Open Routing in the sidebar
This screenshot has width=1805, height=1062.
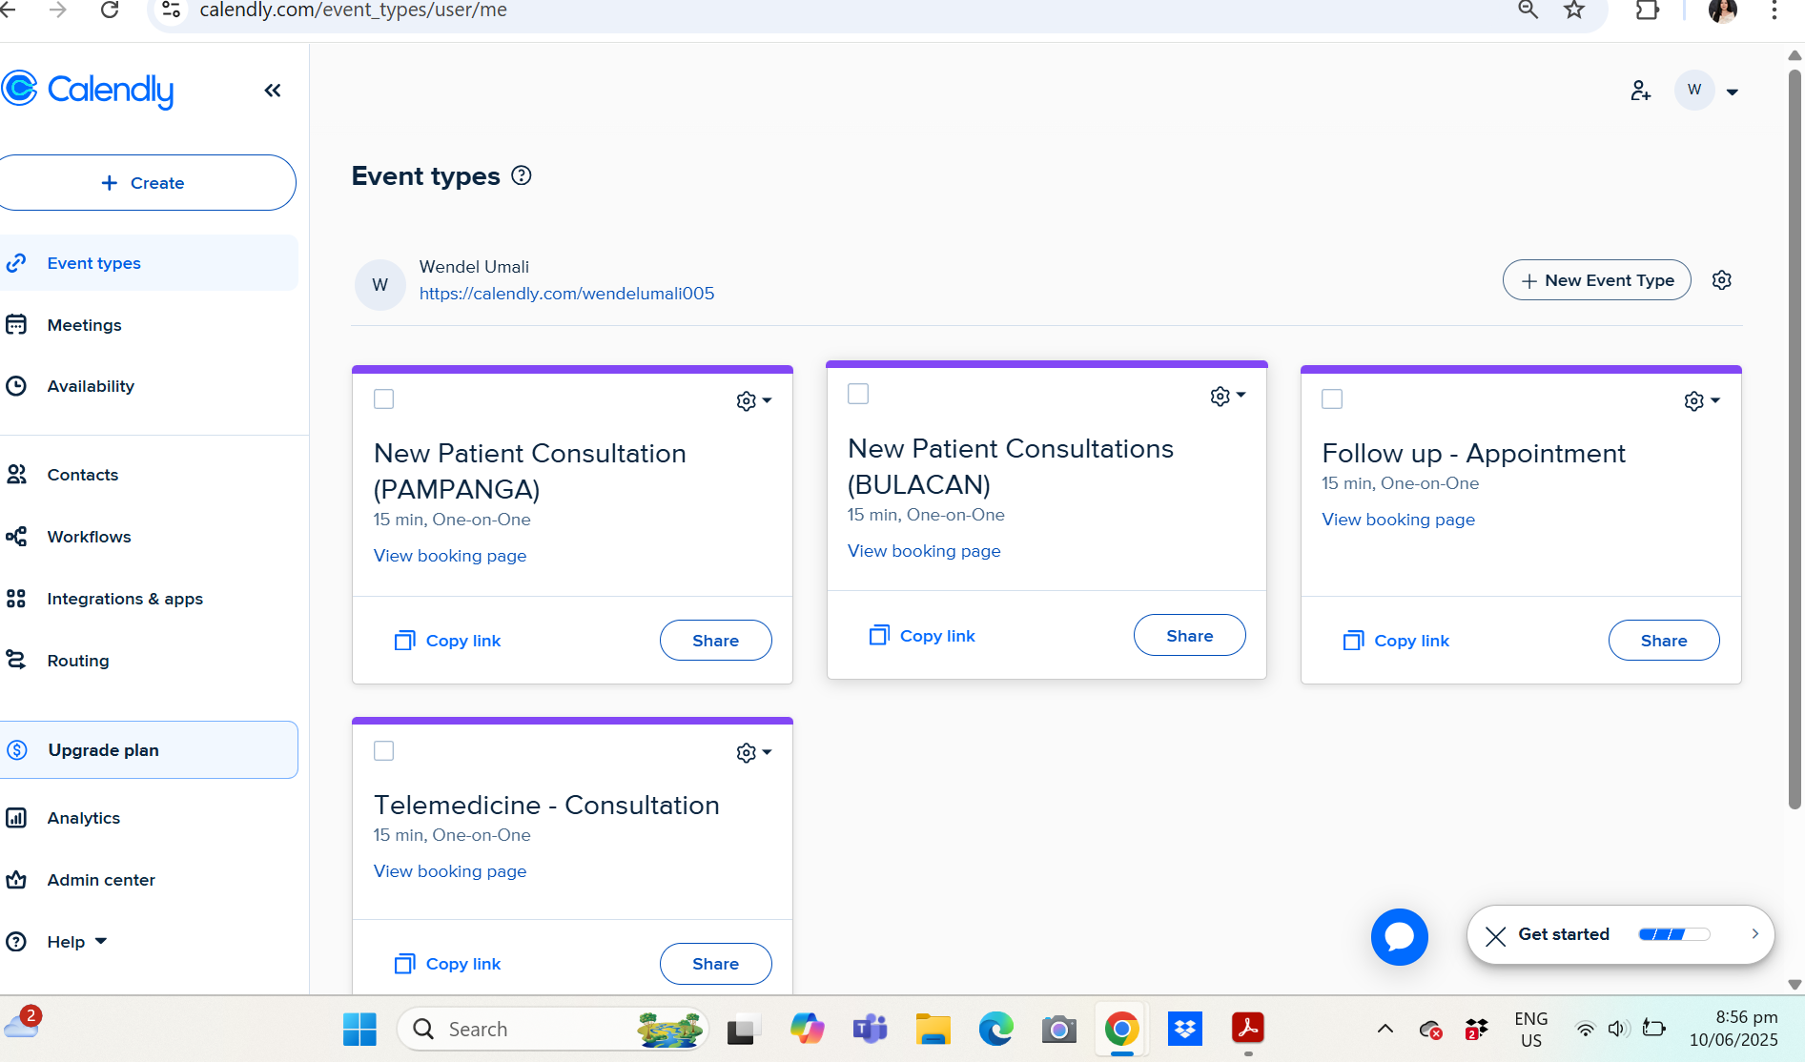pos(149,661)
